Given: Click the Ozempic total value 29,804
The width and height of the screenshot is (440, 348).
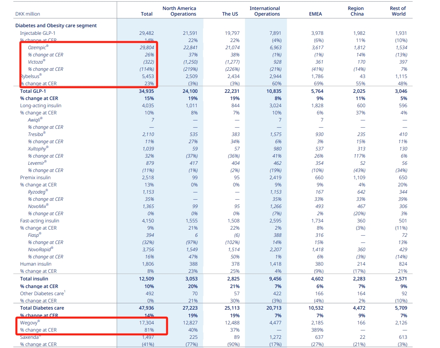Looking at the screenshot, I should (x=147, y=48).
